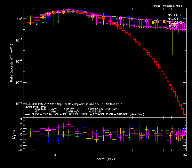Select the NAI_00 legend label
This screenshot has width=192, height=168.
click(x=172, y=15)
